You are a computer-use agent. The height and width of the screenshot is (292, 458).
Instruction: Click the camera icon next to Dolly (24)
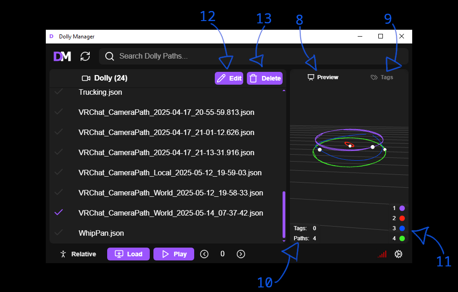click(86, 78)
